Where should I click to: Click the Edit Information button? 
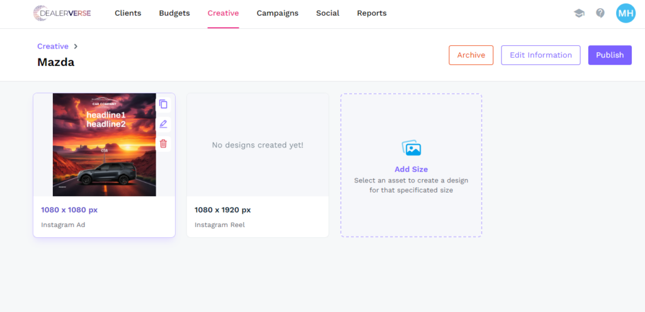coord(540,55)
